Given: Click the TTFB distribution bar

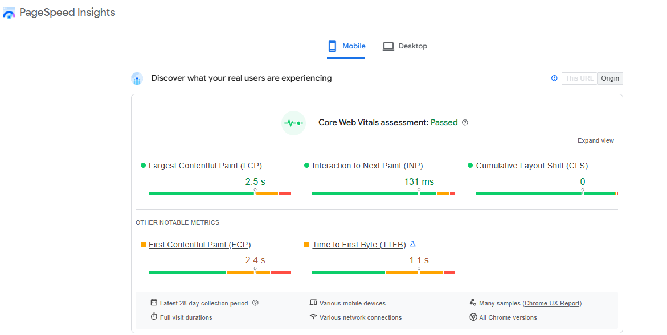Looking at the screenshot, I should point(383,272).
